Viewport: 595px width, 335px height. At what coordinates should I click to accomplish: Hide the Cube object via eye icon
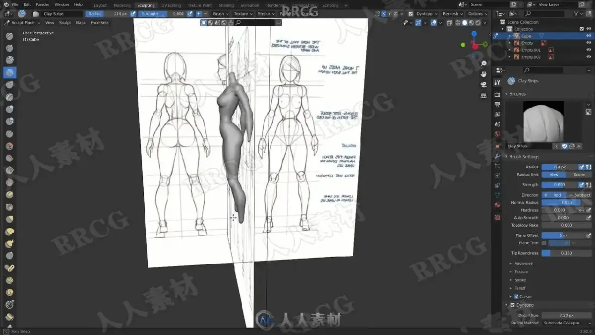(x=589, y=36)
